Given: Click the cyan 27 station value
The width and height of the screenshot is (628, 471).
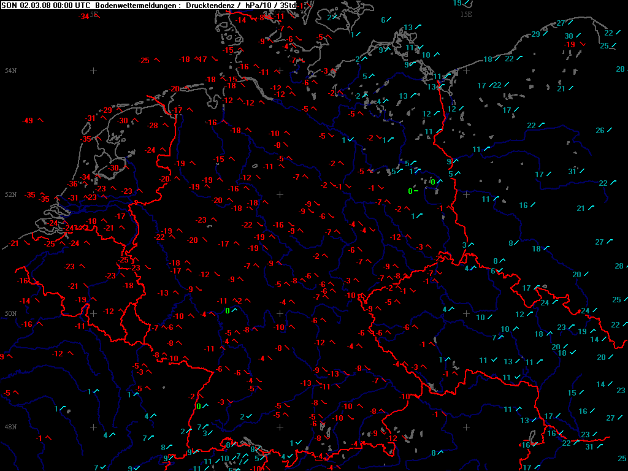Looking at the screenshot, I should [x=560, y=23].
